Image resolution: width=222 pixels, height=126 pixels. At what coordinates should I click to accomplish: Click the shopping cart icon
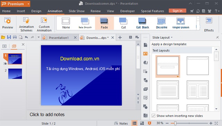(192, 11)
